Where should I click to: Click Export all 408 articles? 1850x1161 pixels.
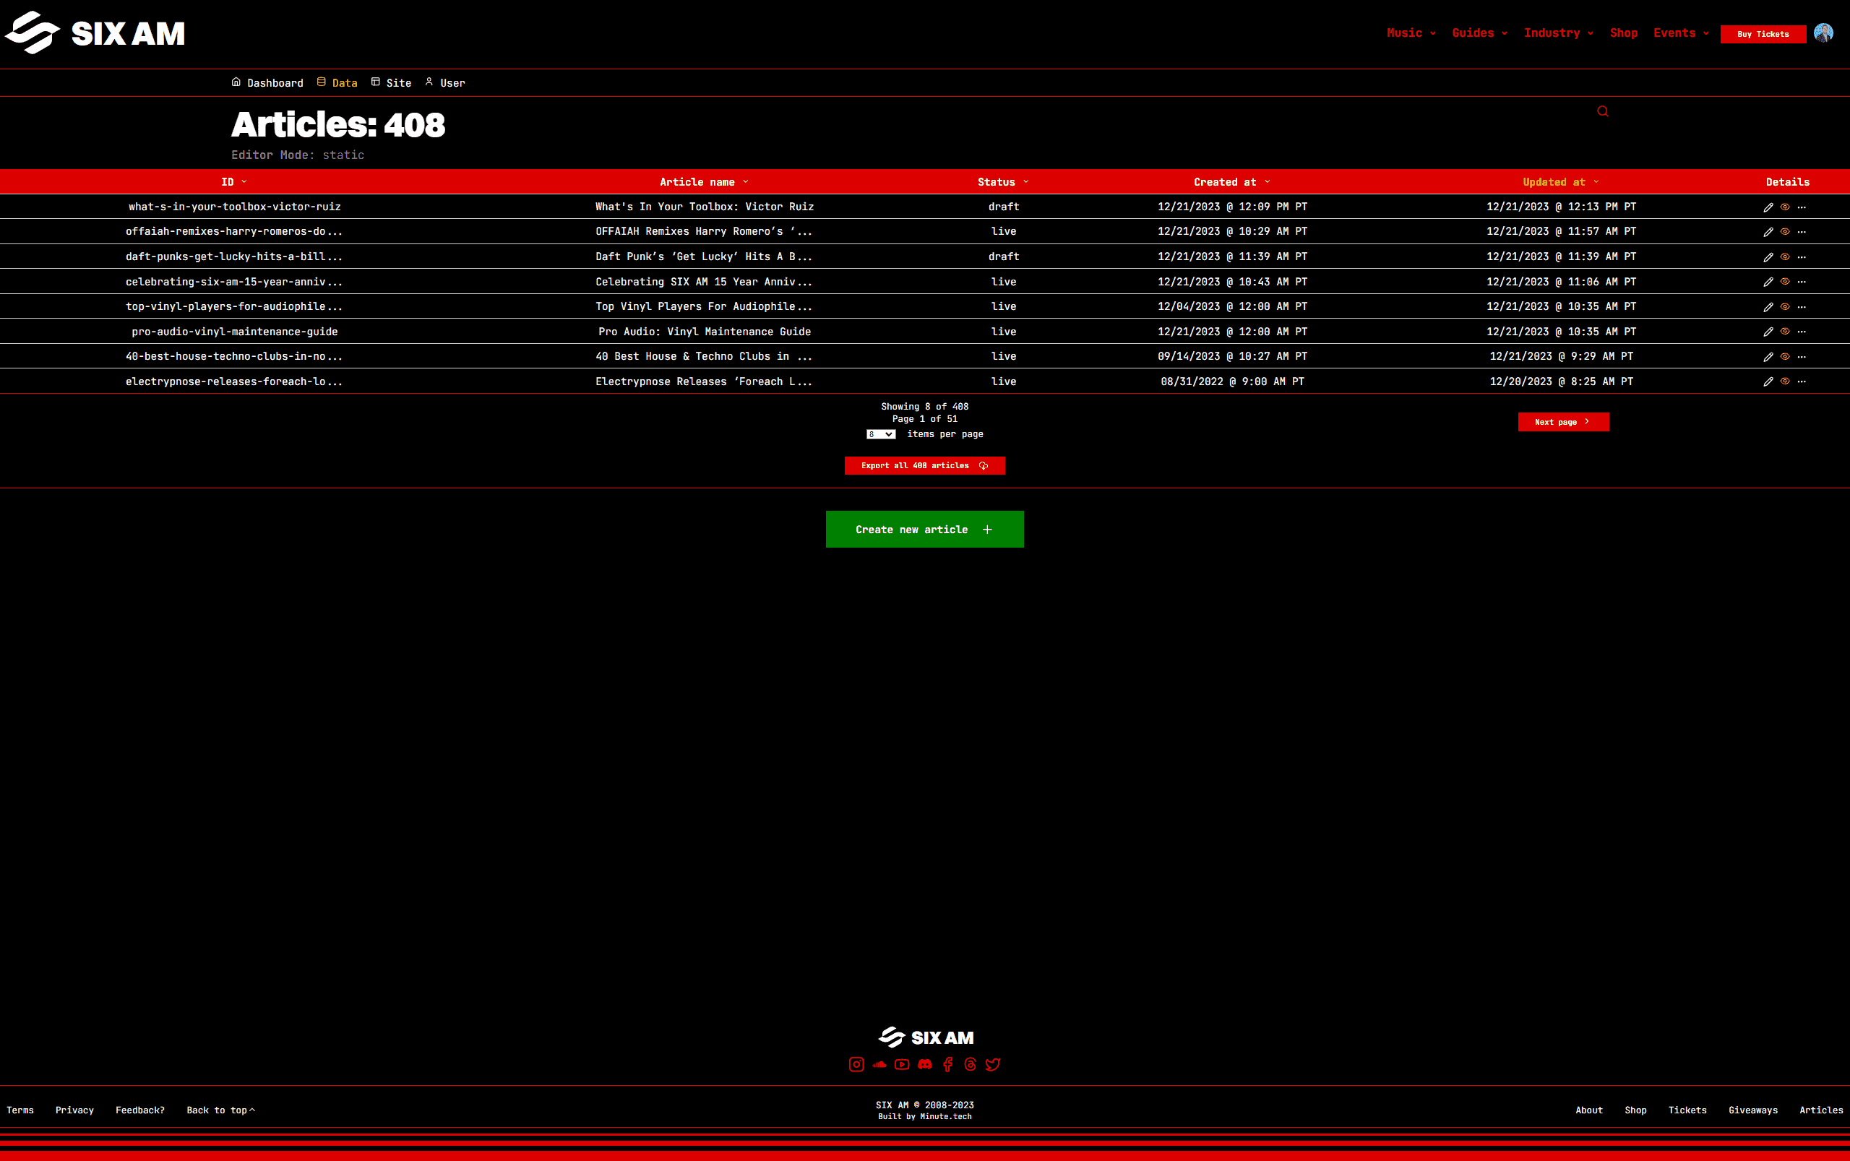coord(924,466)
